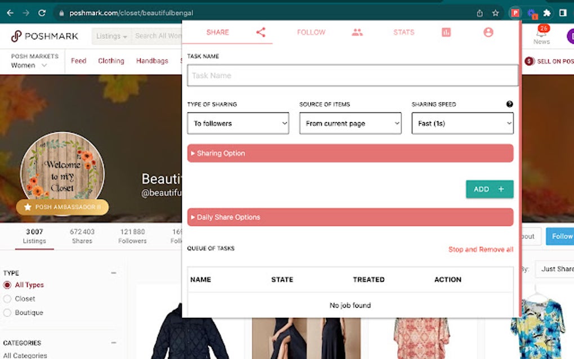Click the sharing speed help question icon
This screenshot has width=574, height=359.
click(509, 104)
